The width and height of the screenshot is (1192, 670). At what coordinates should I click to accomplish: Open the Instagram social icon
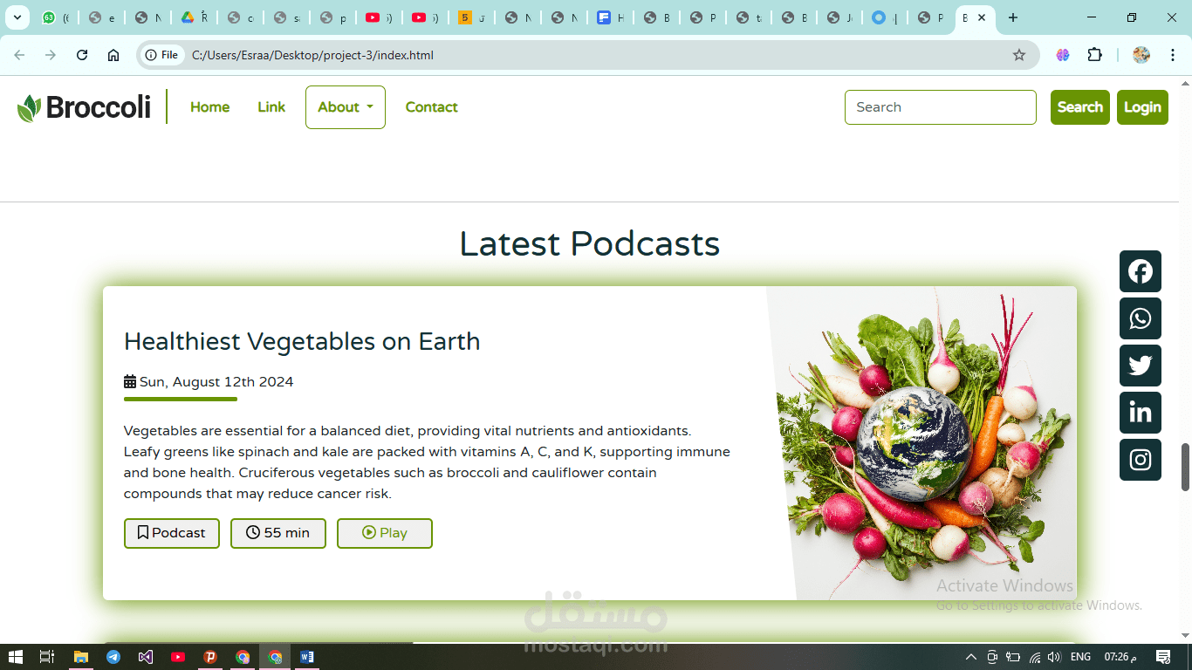pyautogui.click(x=1140, y=460)
